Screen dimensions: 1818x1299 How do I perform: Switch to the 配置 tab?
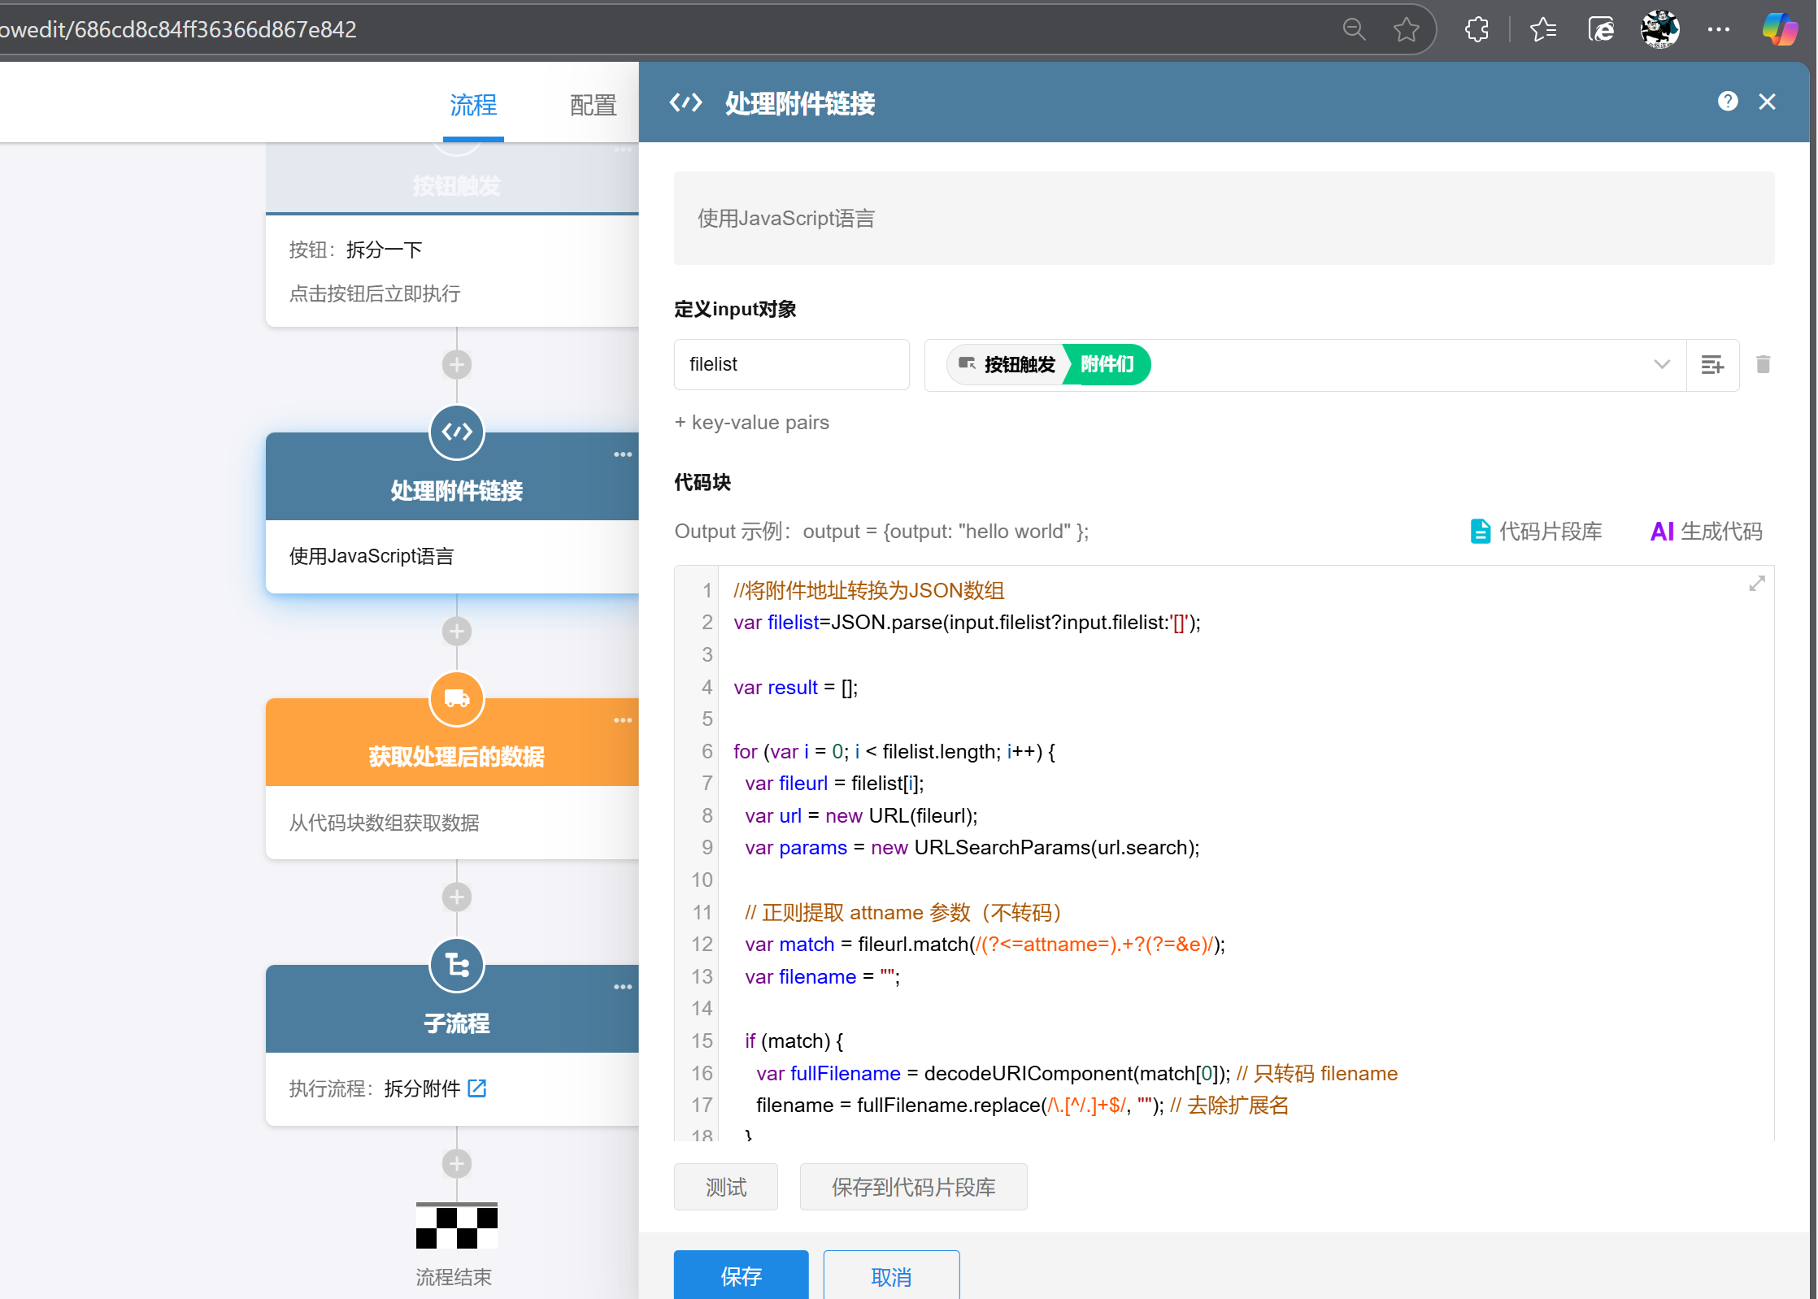click(x=593, y=106)
